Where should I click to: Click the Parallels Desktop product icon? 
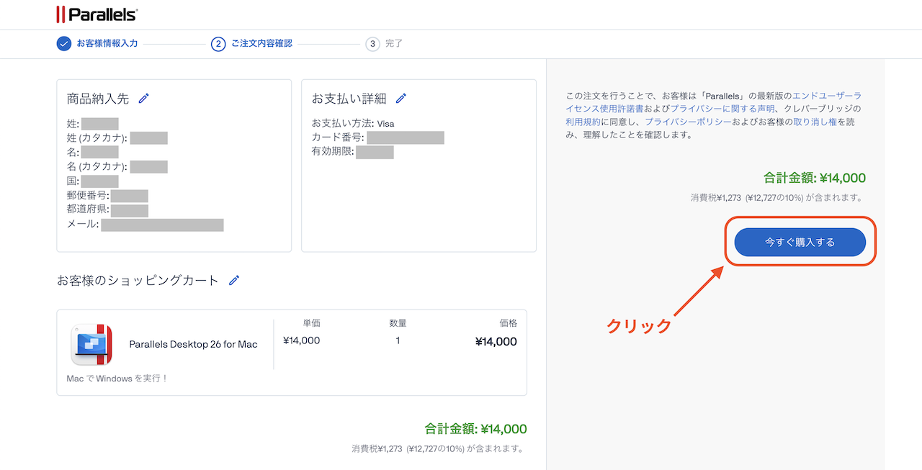point(91,345)
